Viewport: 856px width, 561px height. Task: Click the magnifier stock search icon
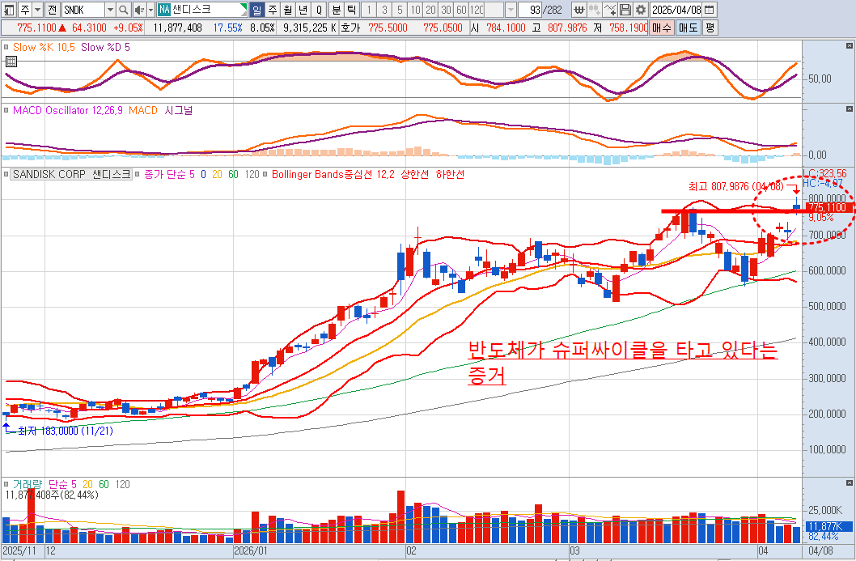[x=124, y=10]
